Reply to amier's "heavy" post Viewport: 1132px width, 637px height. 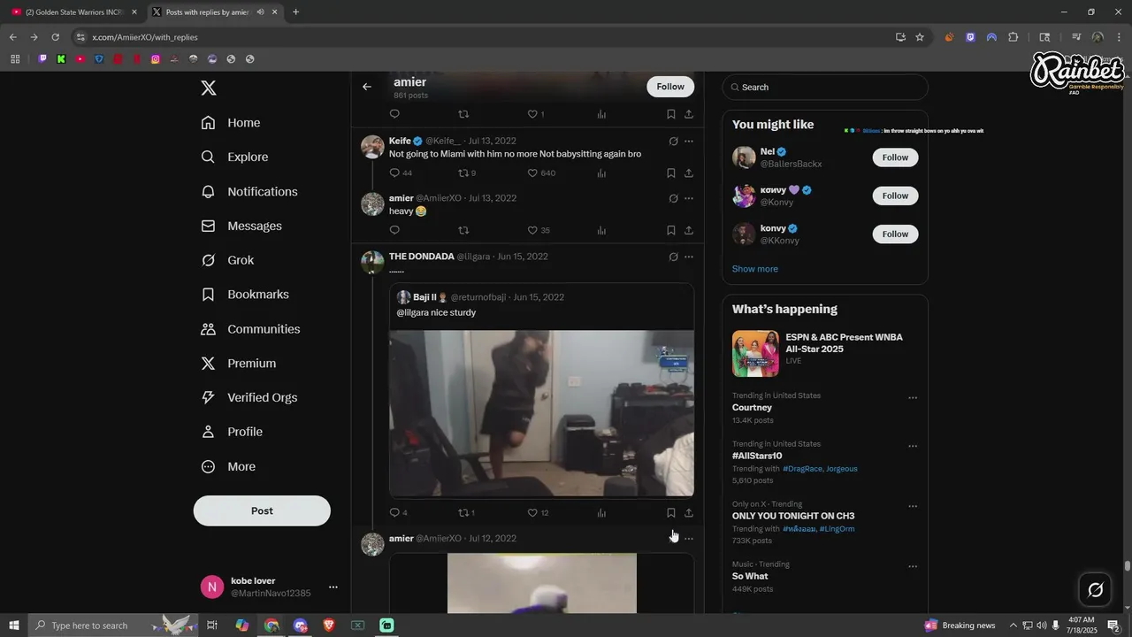coord(394,230)
